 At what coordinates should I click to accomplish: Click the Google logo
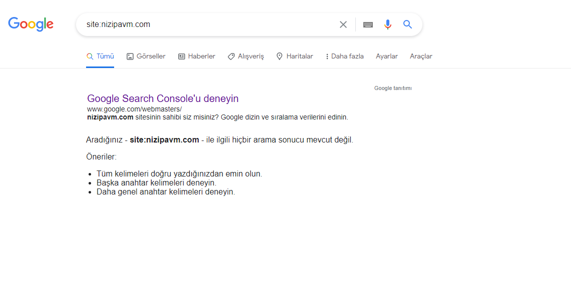(x=31, y=24)
